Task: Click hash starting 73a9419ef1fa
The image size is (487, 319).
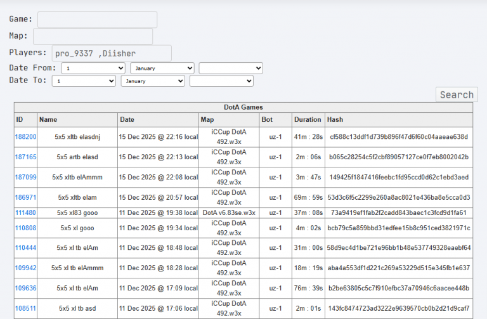Action: tap(399, 212)
